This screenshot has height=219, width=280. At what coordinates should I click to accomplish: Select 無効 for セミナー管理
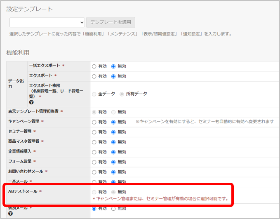tap(113, 132)
